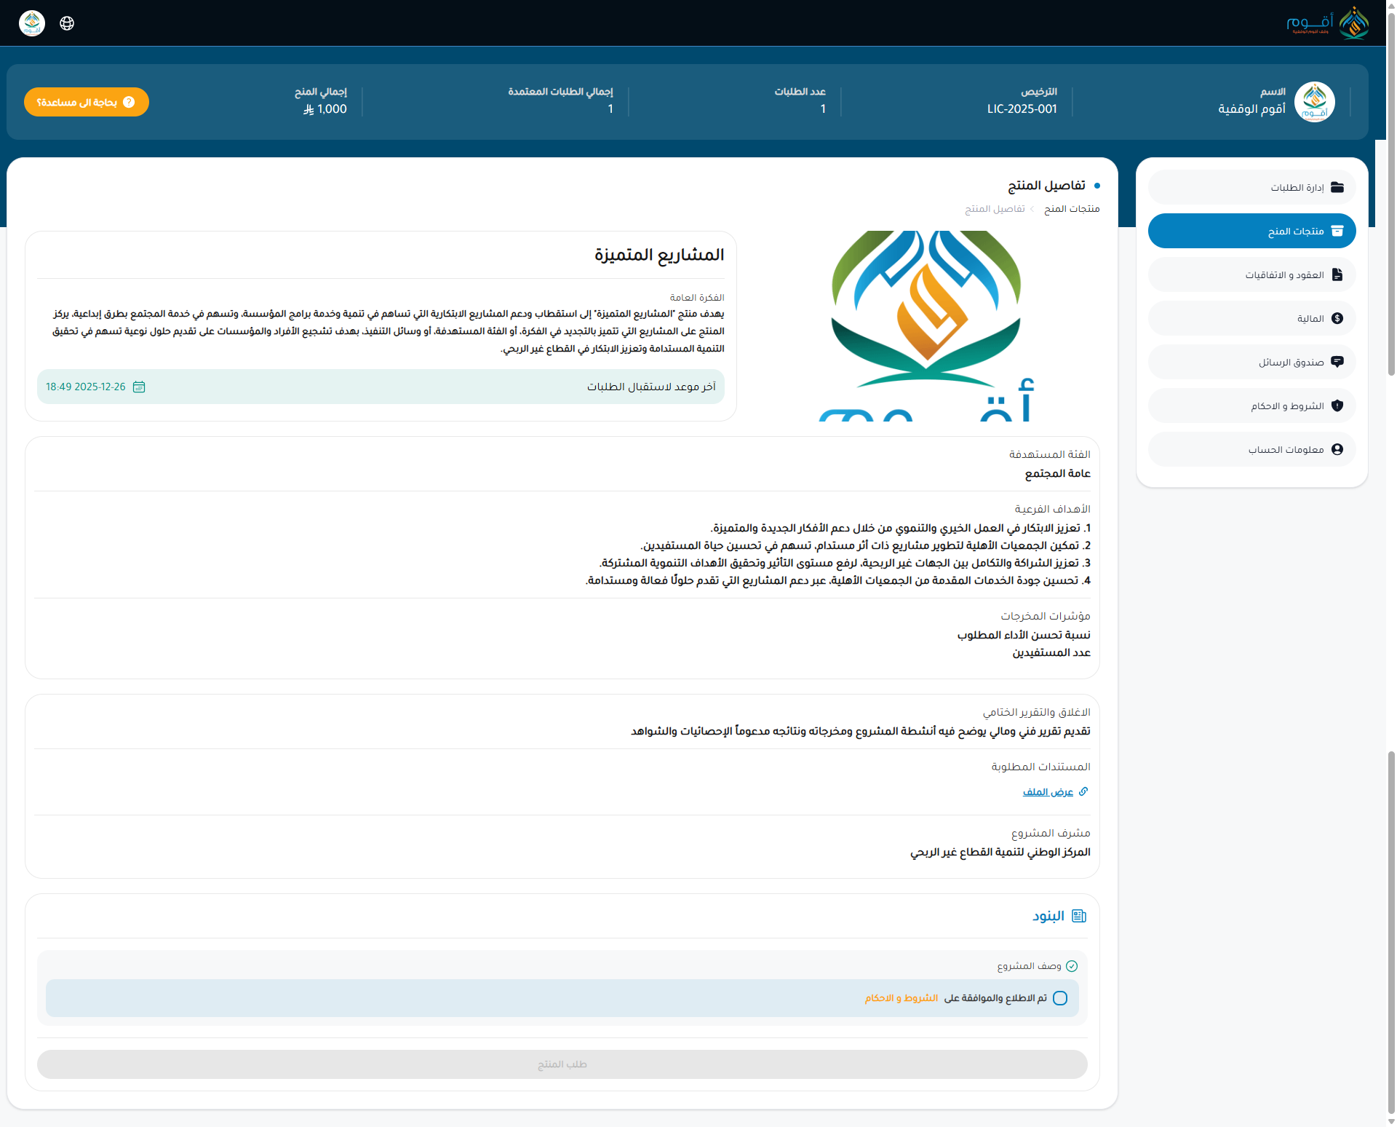Click the dollar icon for المالية
Image resolution: width=1397 pixels, height=1127 pixels.
1337,318
